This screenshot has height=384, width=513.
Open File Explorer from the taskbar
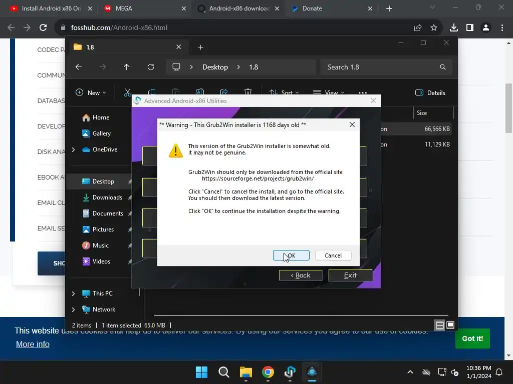tap(245, 372)
